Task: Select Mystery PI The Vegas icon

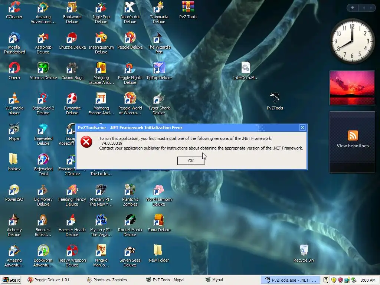Action: tap(101, 225)
